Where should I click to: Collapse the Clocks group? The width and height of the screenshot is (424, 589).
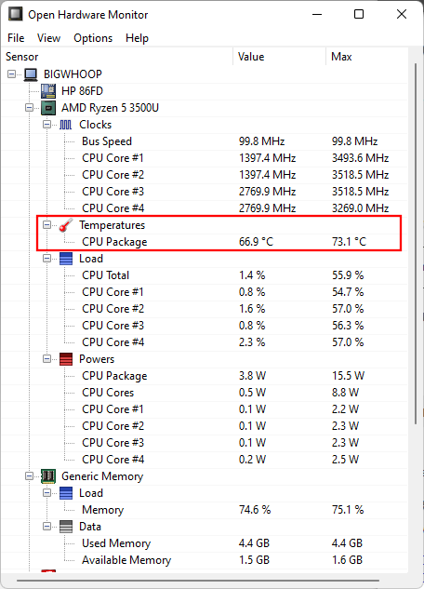(x=46, y=125)
